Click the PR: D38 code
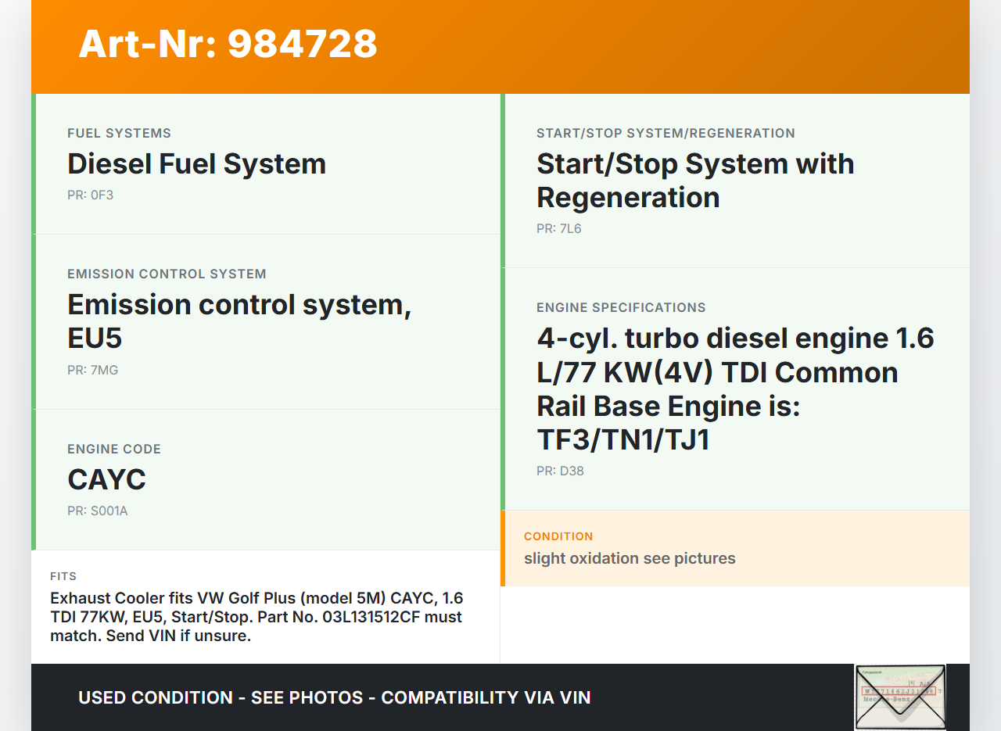Image resolution: width=1001 pixels, height=731 pixels. [x=560, y=471]
